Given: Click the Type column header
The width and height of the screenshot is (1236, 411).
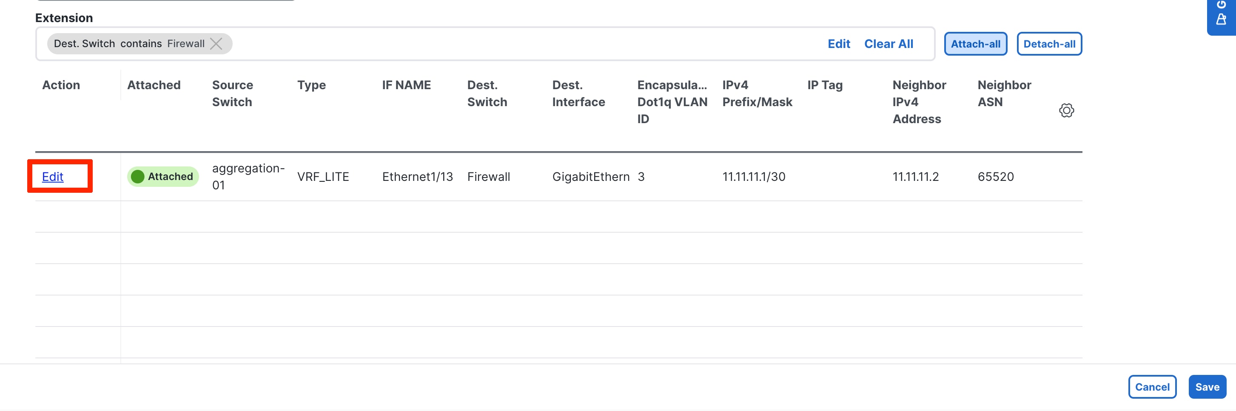Looking at the screenshot, I should pyautogui.click(x=311, y=85).
